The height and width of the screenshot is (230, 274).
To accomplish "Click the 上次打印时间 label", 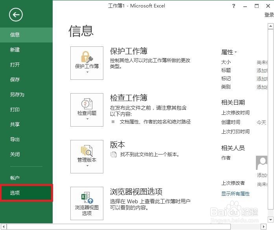I will [x=235, y=131].
